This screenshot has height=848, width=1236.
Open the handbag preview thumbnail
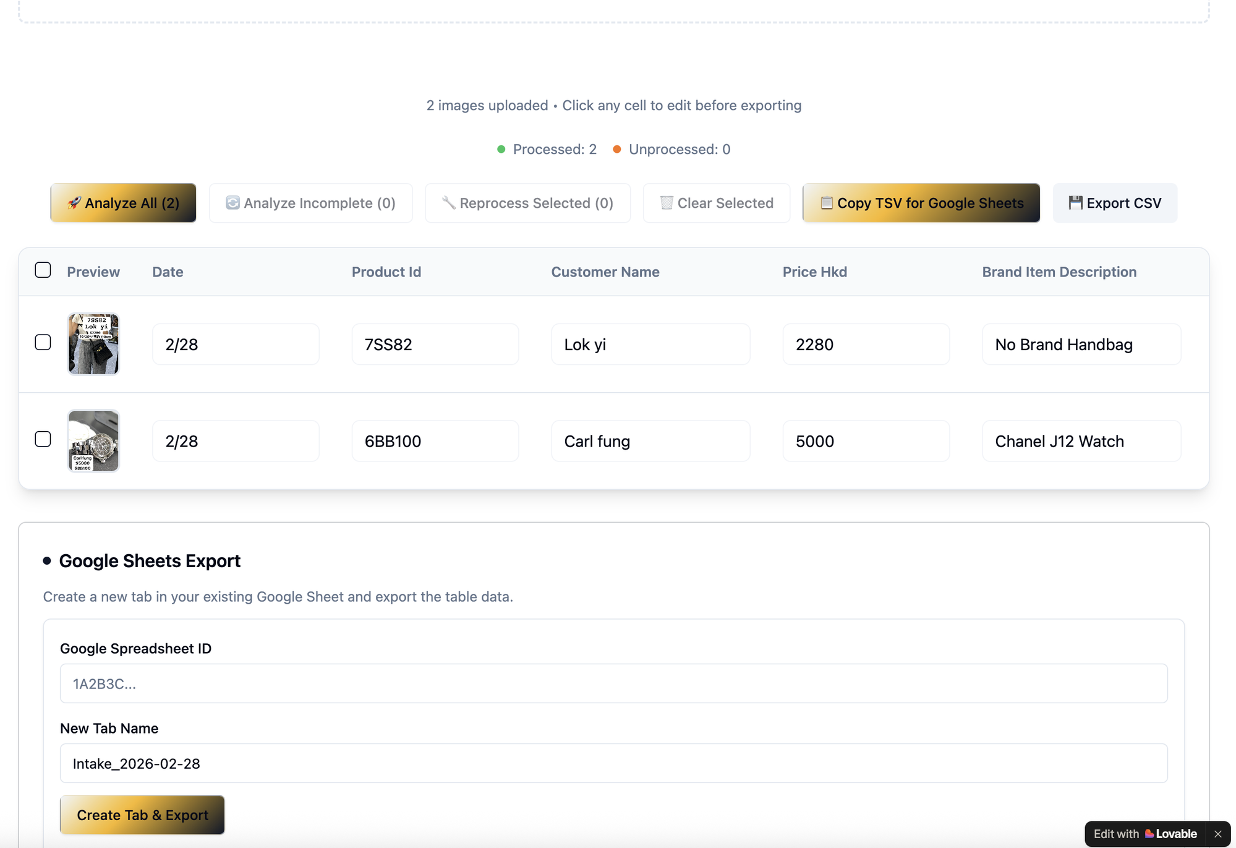point(93,344)
